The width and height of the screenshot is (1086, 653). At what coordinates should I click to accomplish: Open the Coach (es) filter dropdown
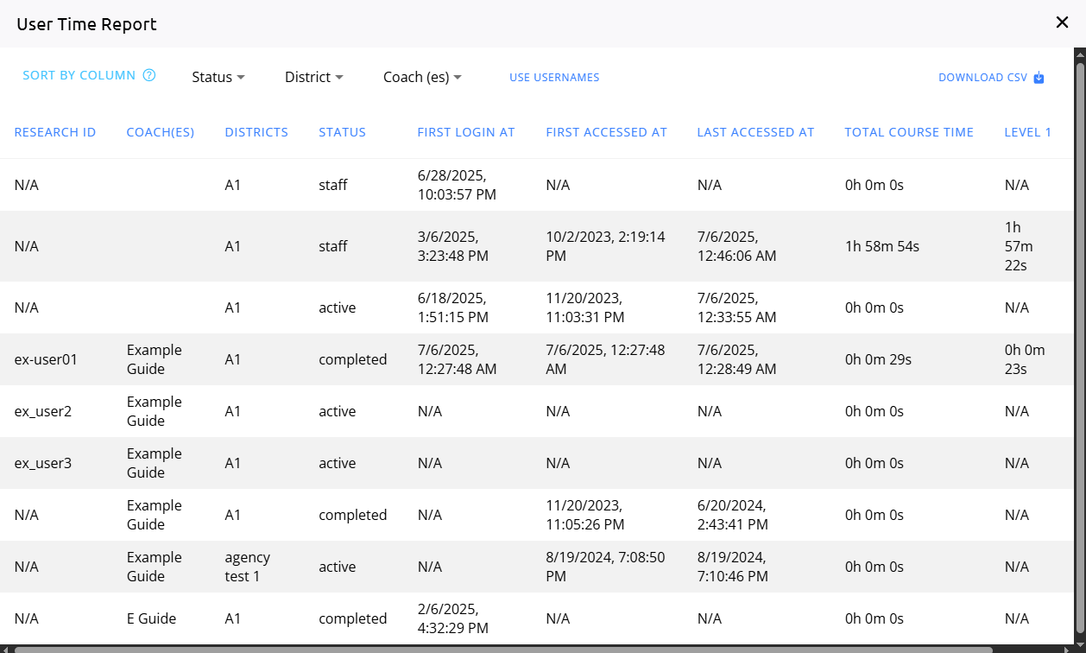(x=422, y=77)
